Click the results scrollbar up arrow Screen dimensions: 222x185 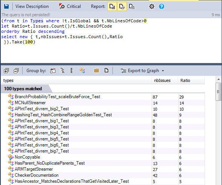pyautogui.click(x=219, y=79)
